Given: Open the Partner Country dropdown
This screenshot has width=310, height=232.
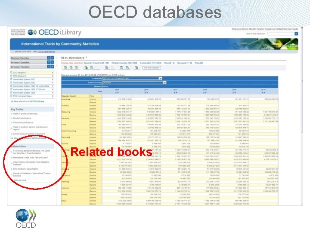Looking at the screenshot, I should pos(135,82).
